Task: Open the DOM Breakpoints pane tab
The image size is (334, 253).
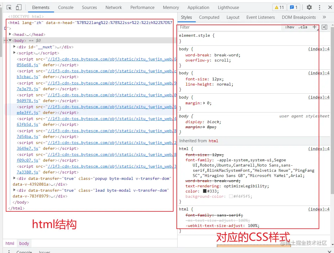Action: pos(299,17)
